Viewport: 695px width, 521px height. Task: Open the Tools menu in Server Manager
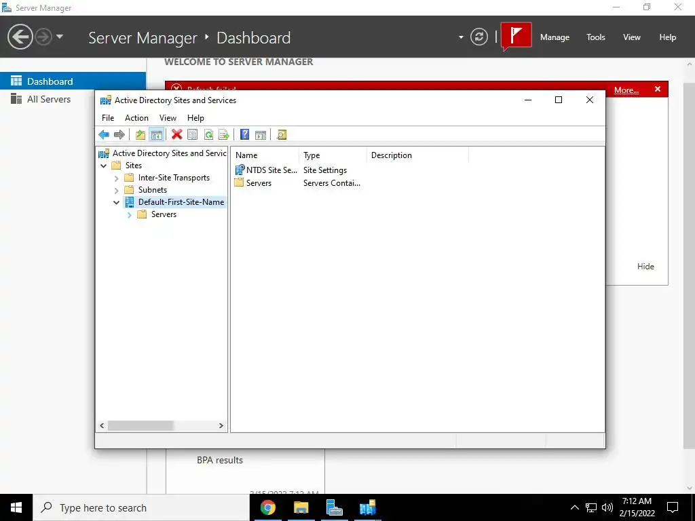tap(596, 37)
